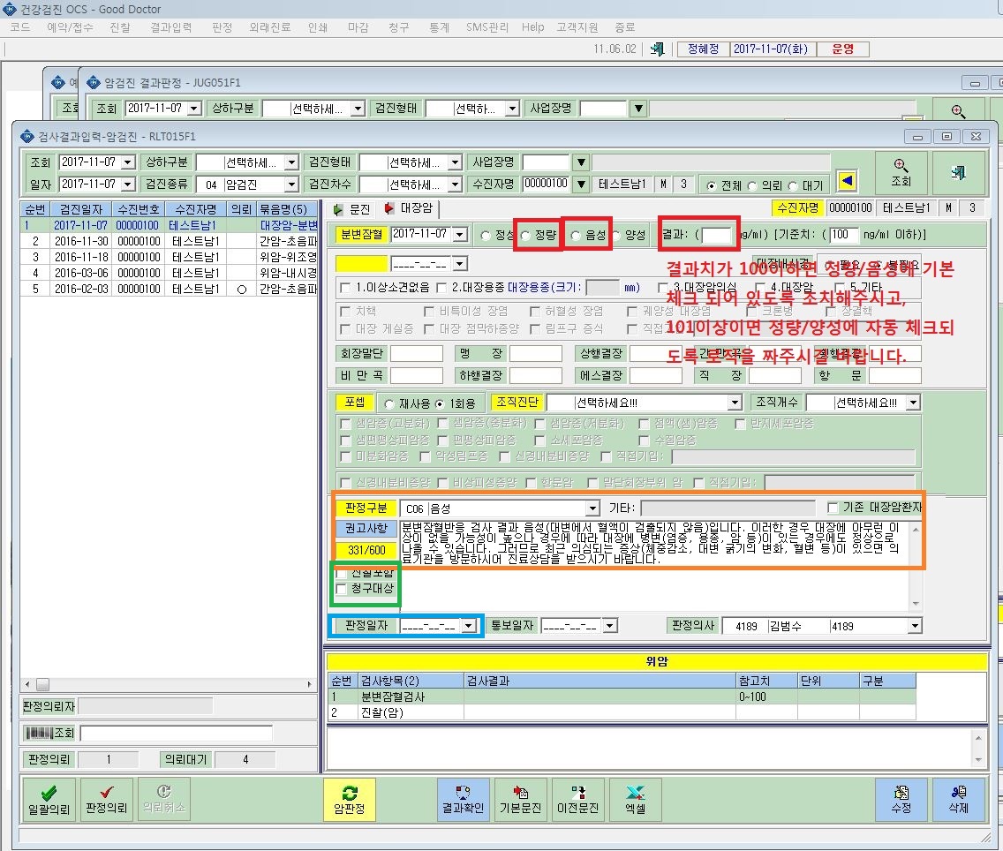Click the 결과 value input field

[x=716, y=236]
